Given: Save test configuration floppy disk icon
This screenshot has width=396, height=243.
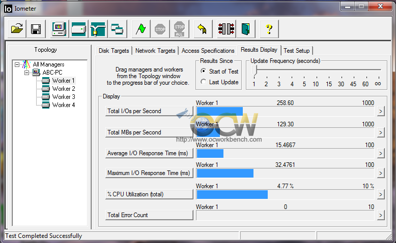Looking at the screenshot, I should 36,29.
